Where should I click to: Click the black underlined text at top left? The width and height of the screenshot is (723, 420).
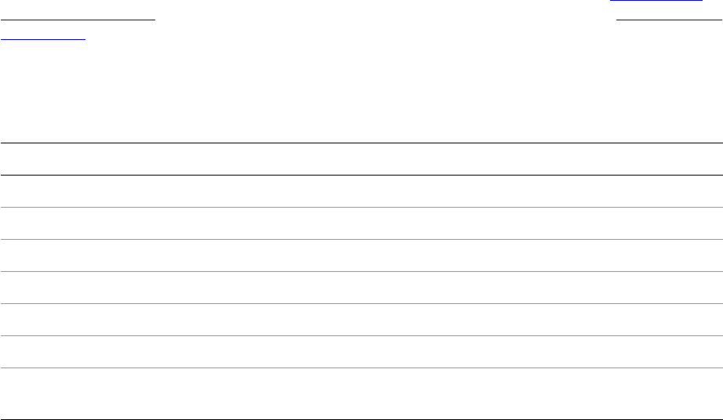coord(78,18)
